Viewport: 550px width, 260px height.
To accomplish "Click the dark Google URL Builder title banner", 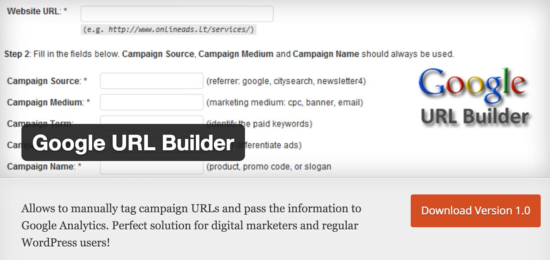I will tap(133, 143).
